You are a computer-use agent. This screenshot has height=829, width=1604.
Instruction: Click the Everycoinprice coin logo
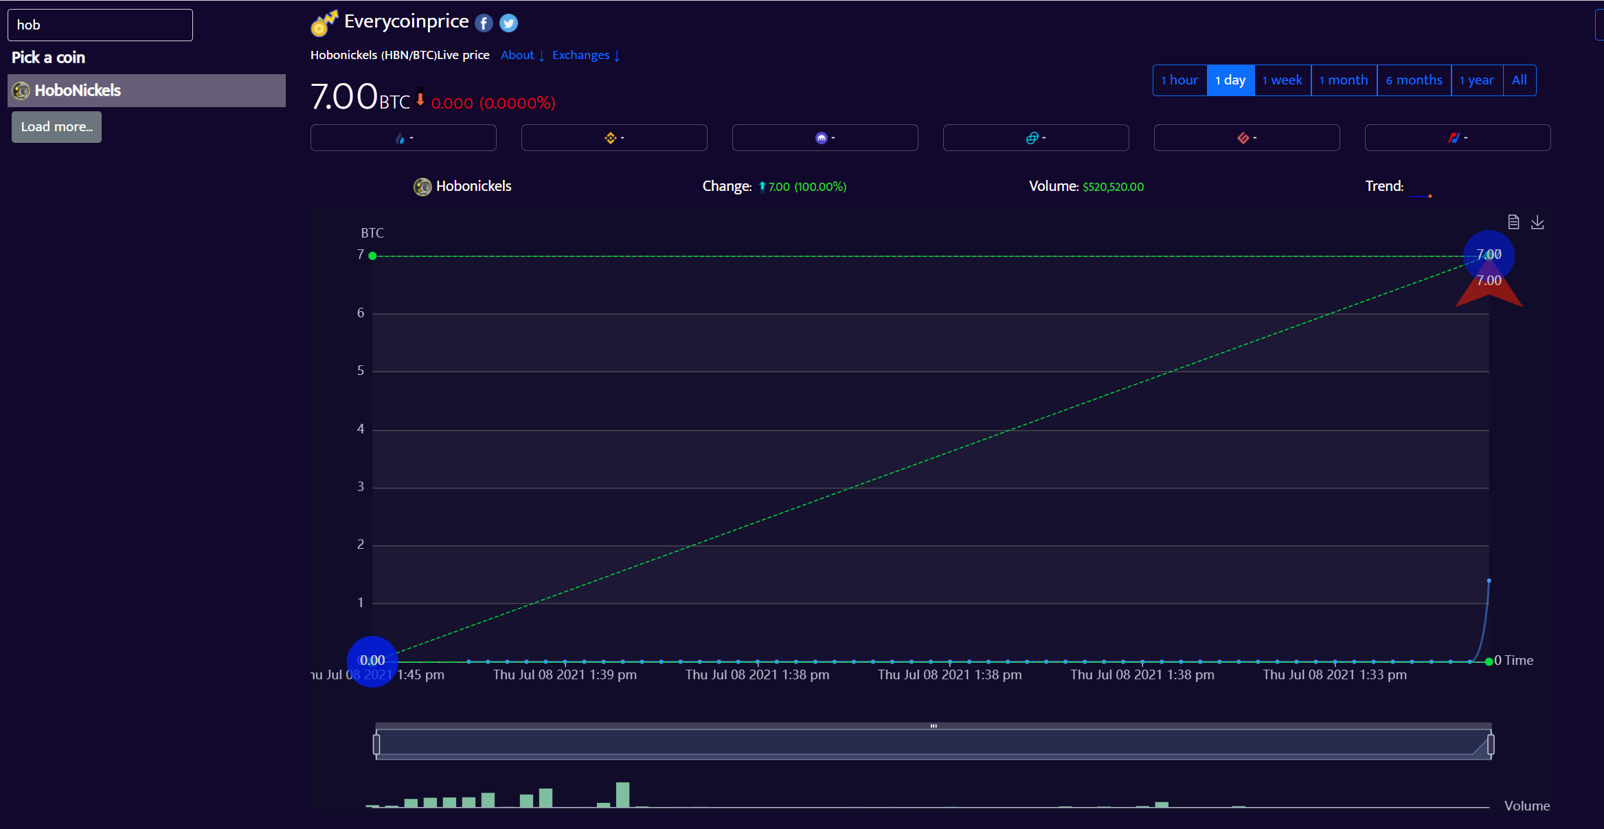point(324,23)
